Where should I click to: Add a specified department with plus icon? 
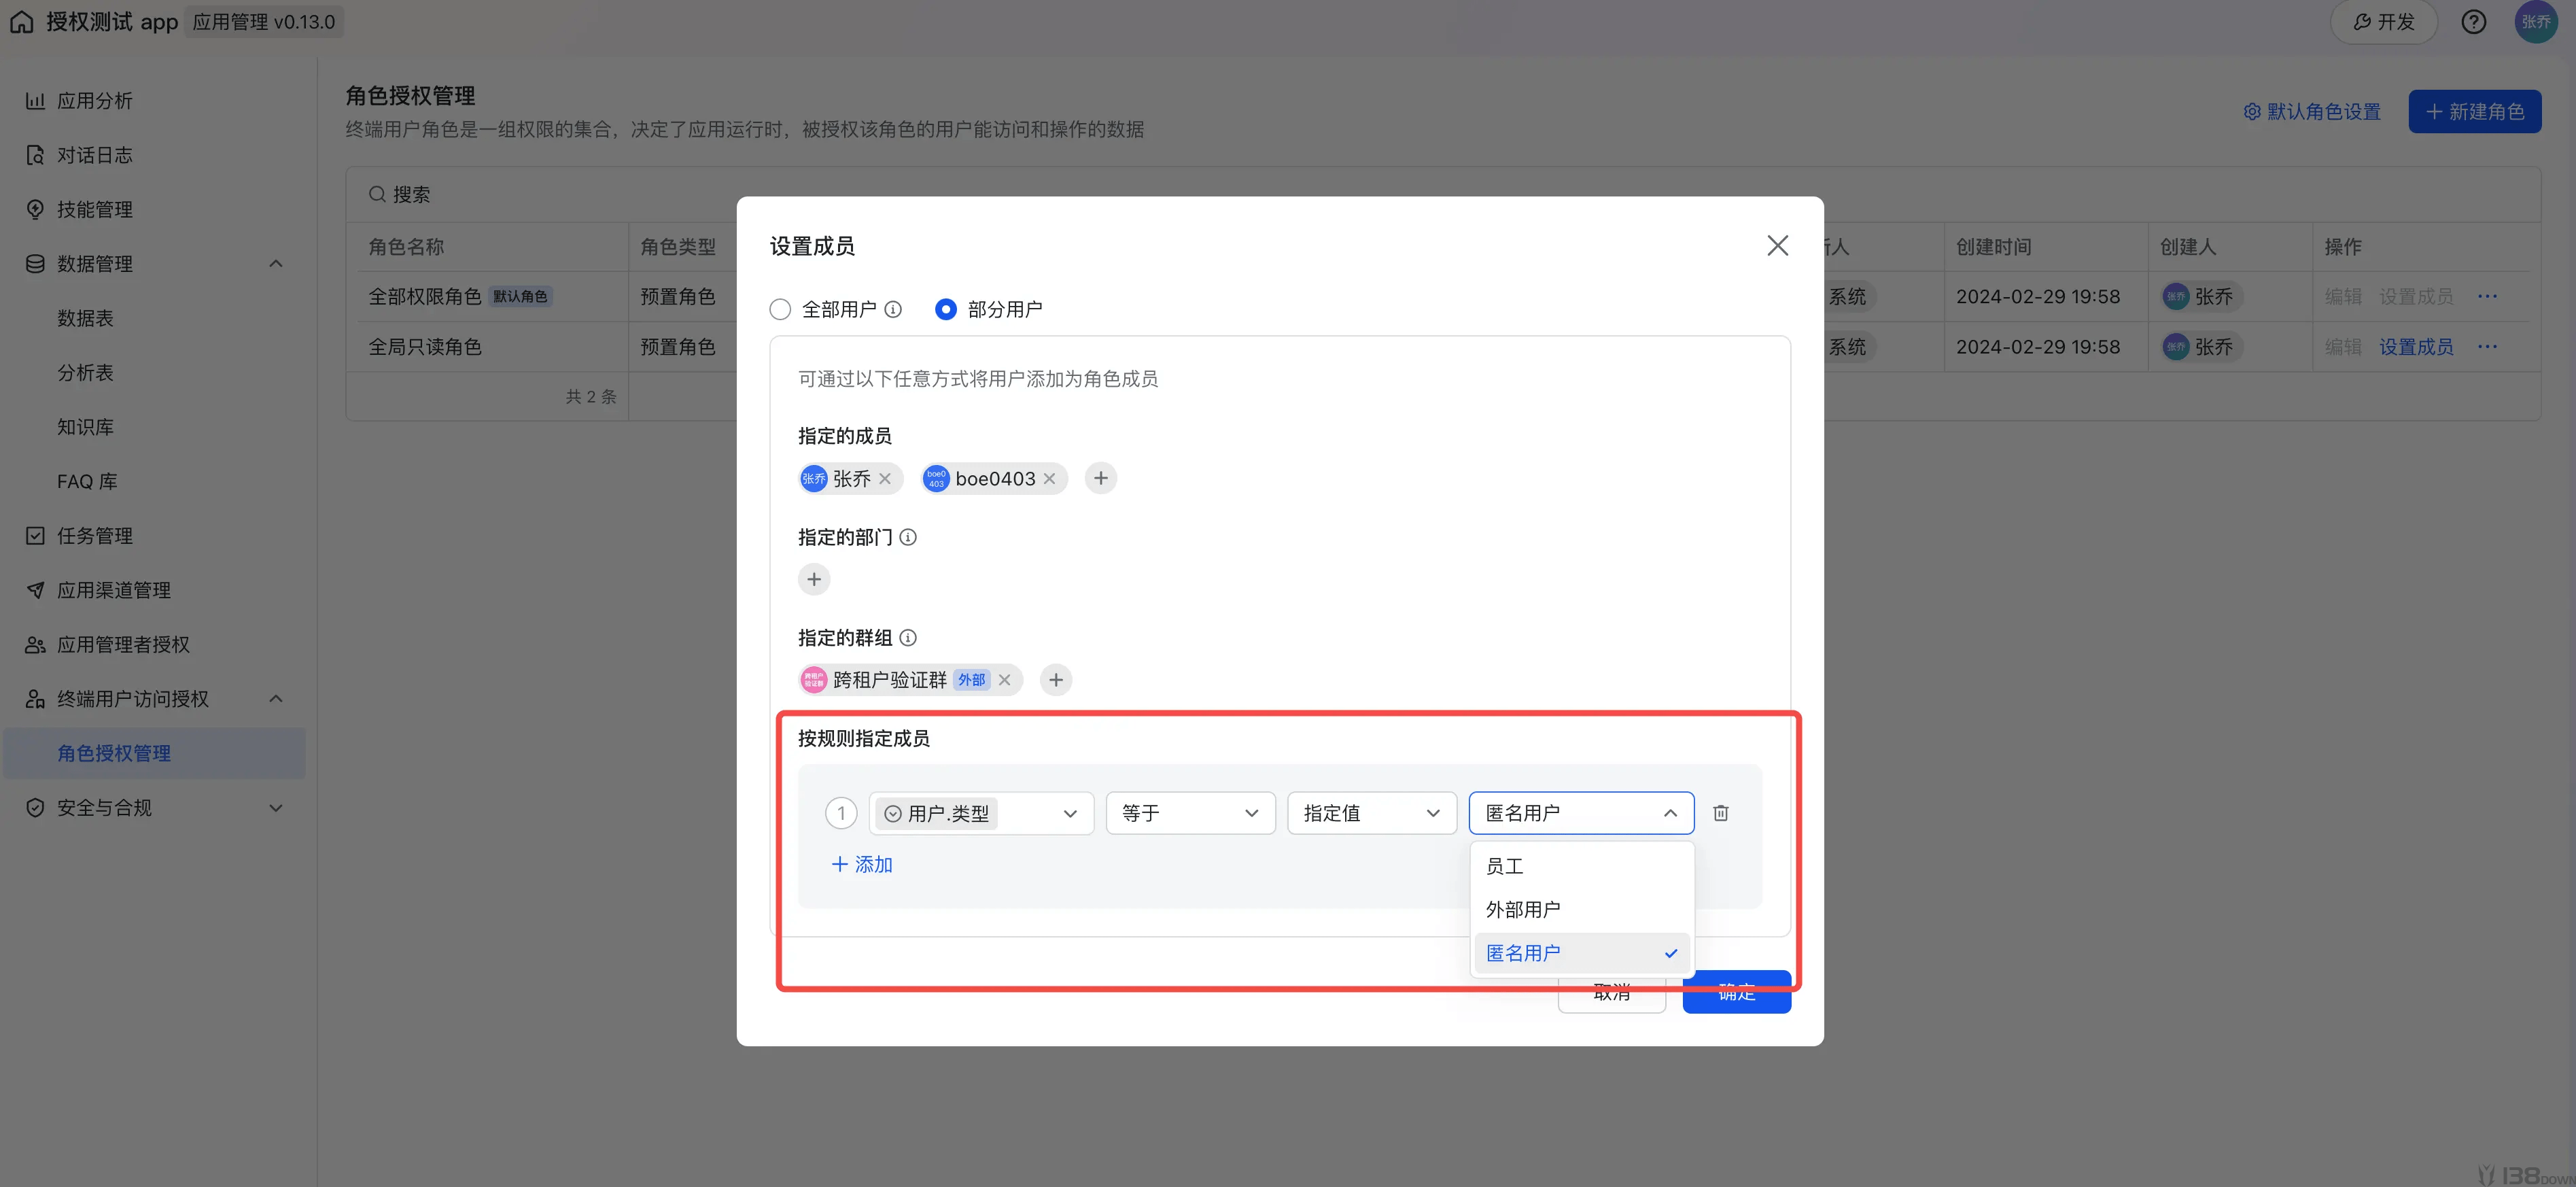click(814, 580)
